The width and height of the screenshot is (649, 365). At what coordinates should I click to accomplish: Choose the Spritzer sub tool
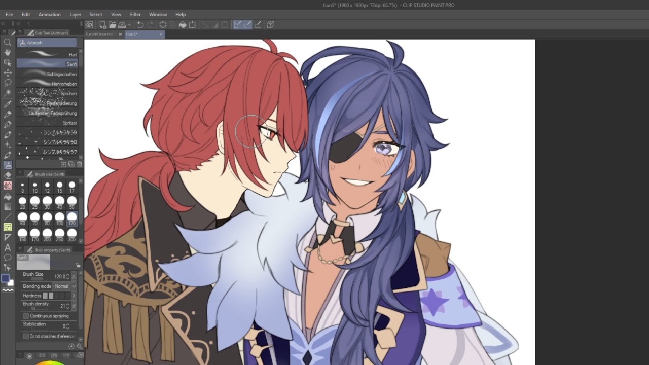[x=48, y=123]
